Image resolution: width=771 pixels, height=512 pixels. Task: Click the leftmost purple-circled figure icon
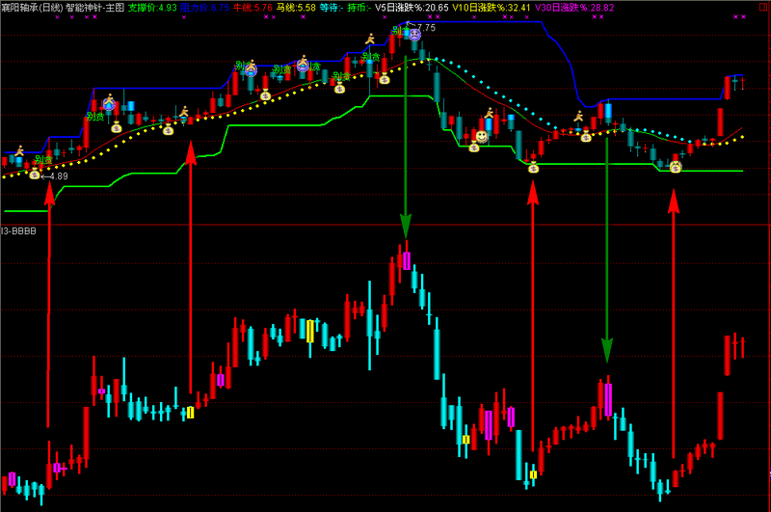109,103
